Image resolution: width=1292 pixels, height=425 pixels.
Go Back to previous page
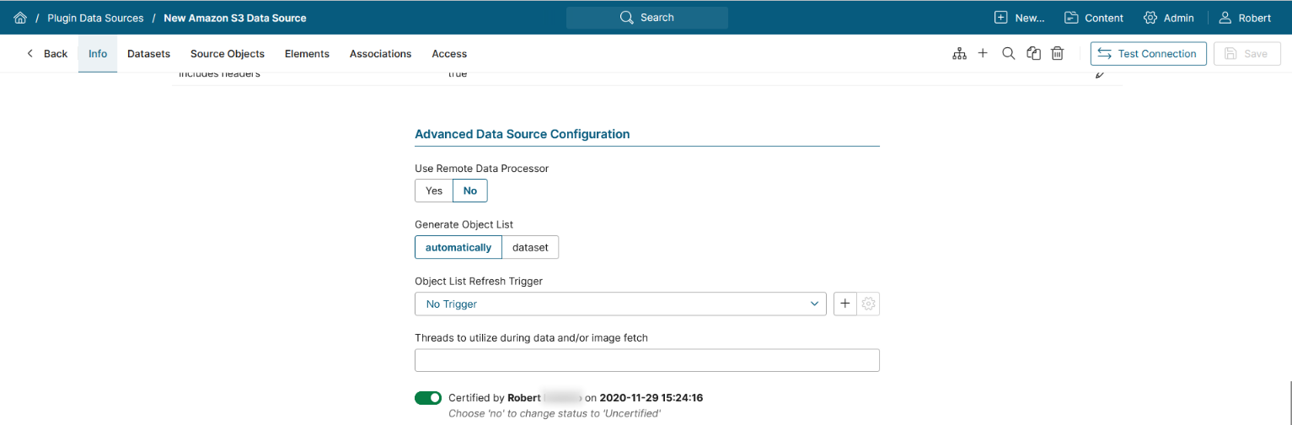47,54
